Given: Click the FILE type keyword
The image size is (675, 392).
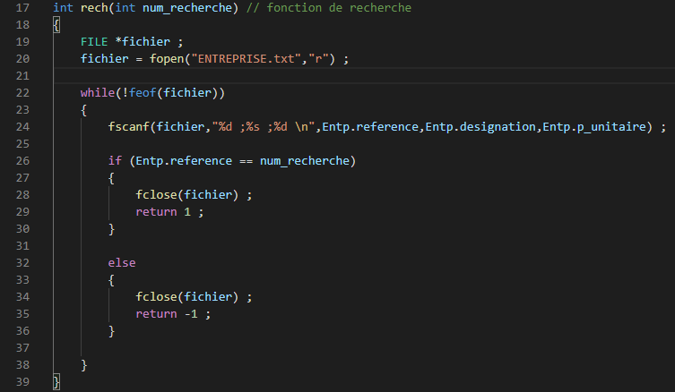Looking at the screenshot, I should 94,42.
